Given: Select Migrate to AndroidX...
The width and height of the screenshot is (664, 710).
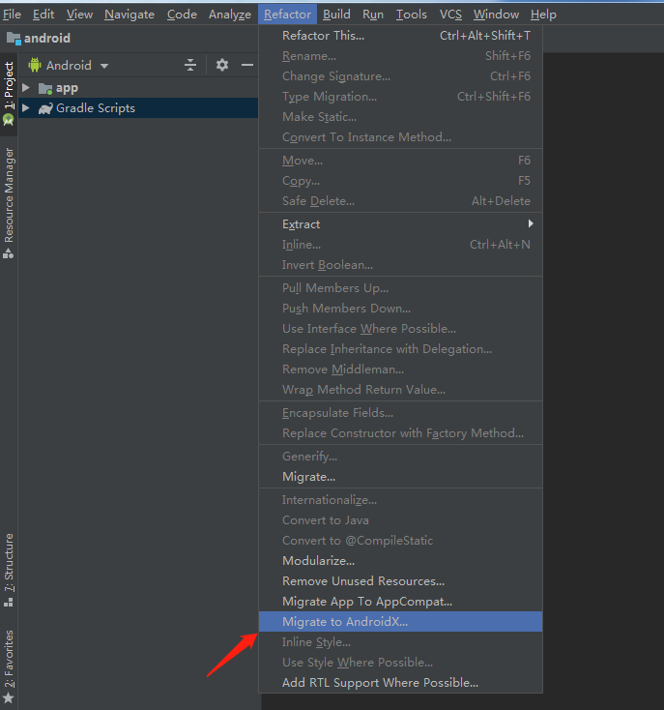Looking at the screenshot, I should [x=400, y=622].
